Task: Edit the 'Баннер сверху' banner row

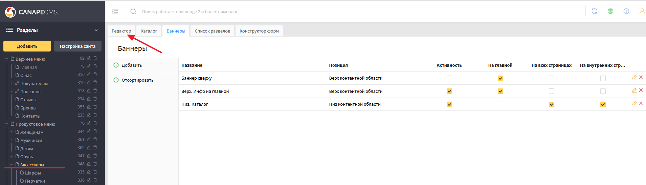Action: click(634, 78)
